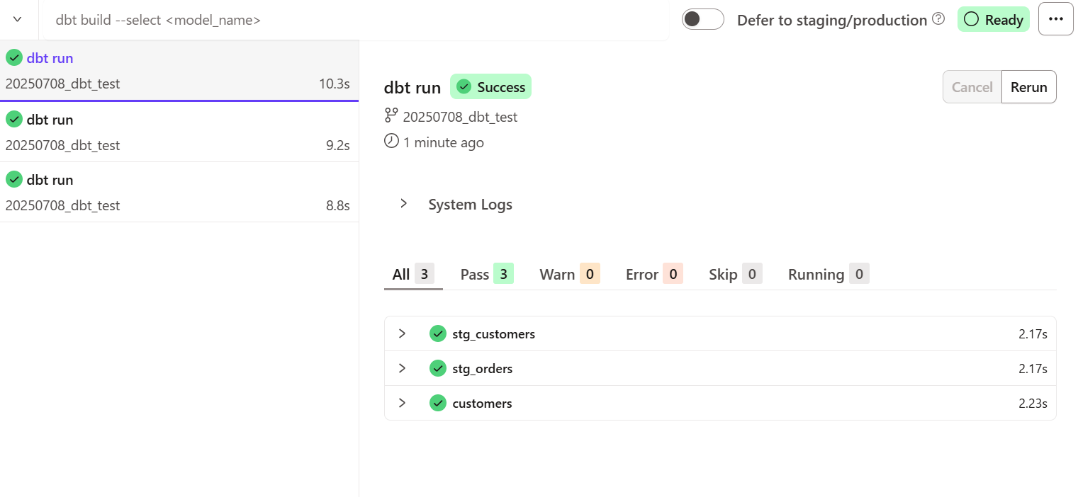The width and height of the screenshot is (1078, 497).
Task: Click the green check in Success badge
Action: (x=464, y=87)
